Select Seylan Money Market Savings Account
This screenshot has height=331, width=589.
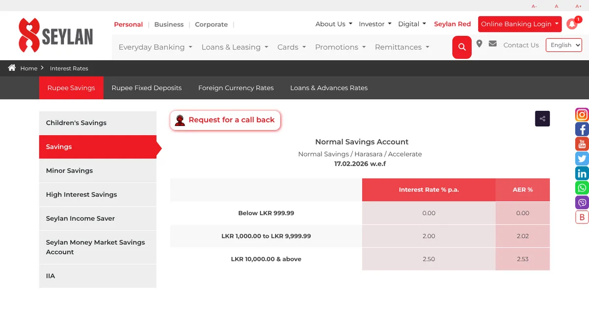coord(98,247)
